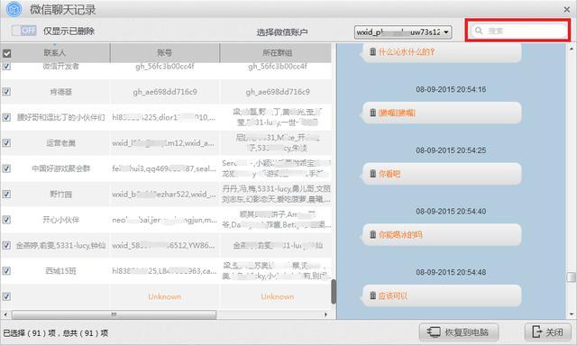Image resolution: width=577 pixels, height=345 pixels.
Task: Uncheck checkbox for 西城15班 row
Action: [x=6, y=271]
